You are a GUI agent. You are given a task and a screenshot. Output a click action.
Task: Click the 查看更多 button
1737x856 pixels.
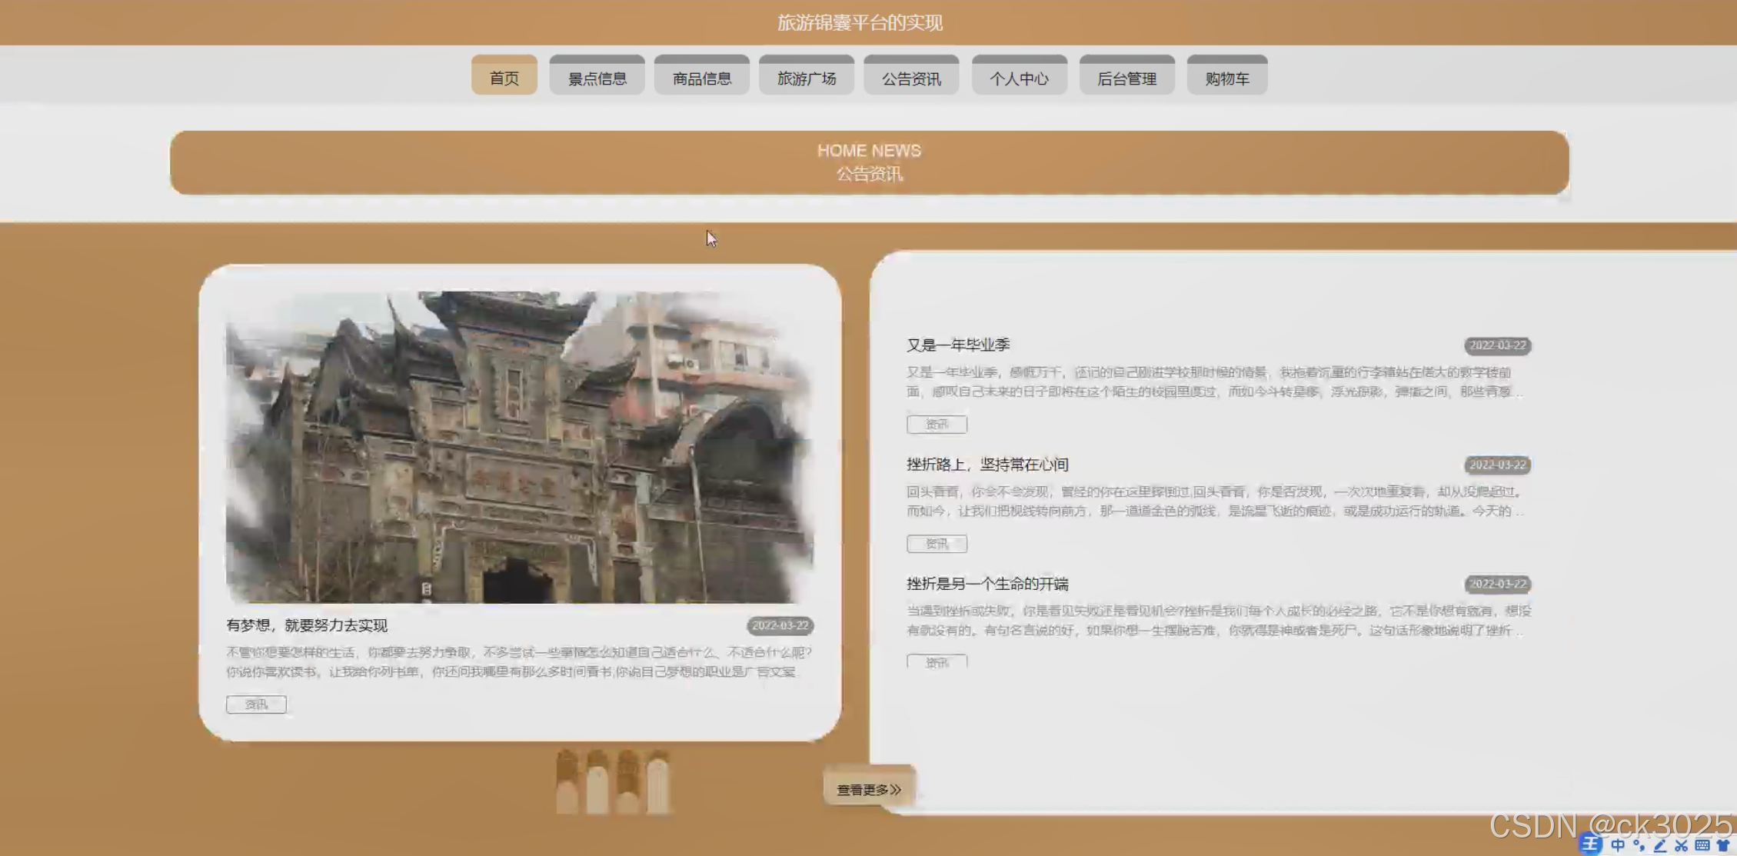tap(868, 789)
